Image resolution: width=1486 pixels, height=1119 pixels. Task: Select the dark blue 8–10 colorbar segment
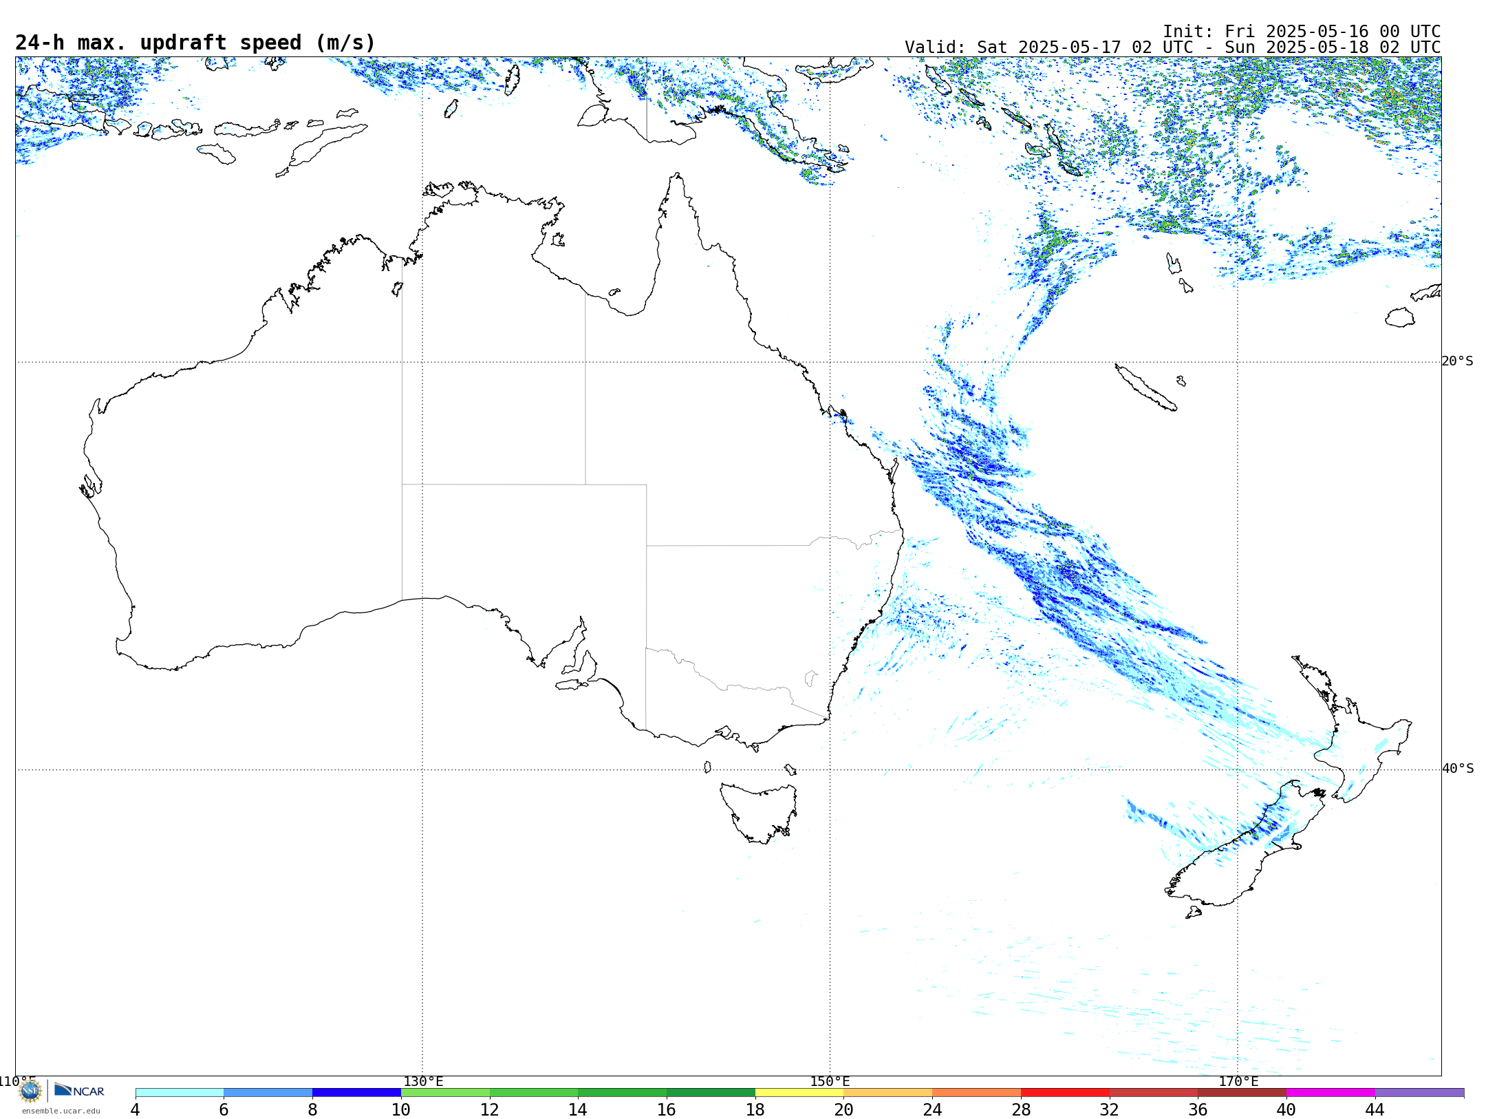tap(356, 1093)
